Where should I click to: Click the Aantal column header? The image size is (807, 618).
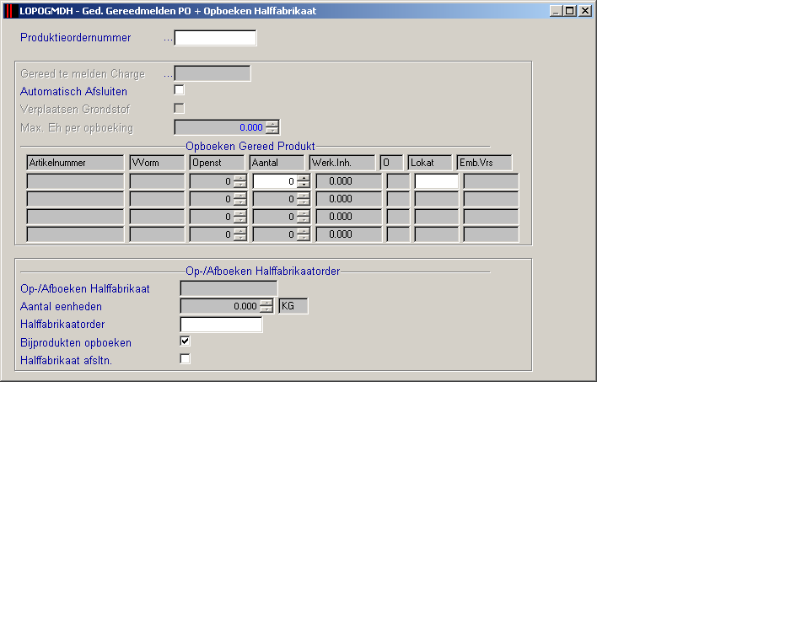coord(277,163)
